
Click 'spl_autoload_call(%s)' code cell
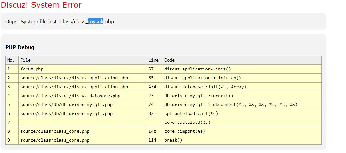(242, 113)
